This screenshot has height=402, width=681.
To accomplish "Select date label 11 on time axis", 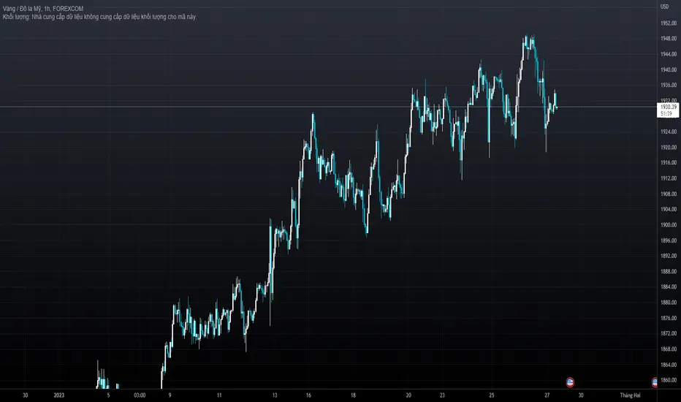I will pyautogui.click(x=219, y=395).
